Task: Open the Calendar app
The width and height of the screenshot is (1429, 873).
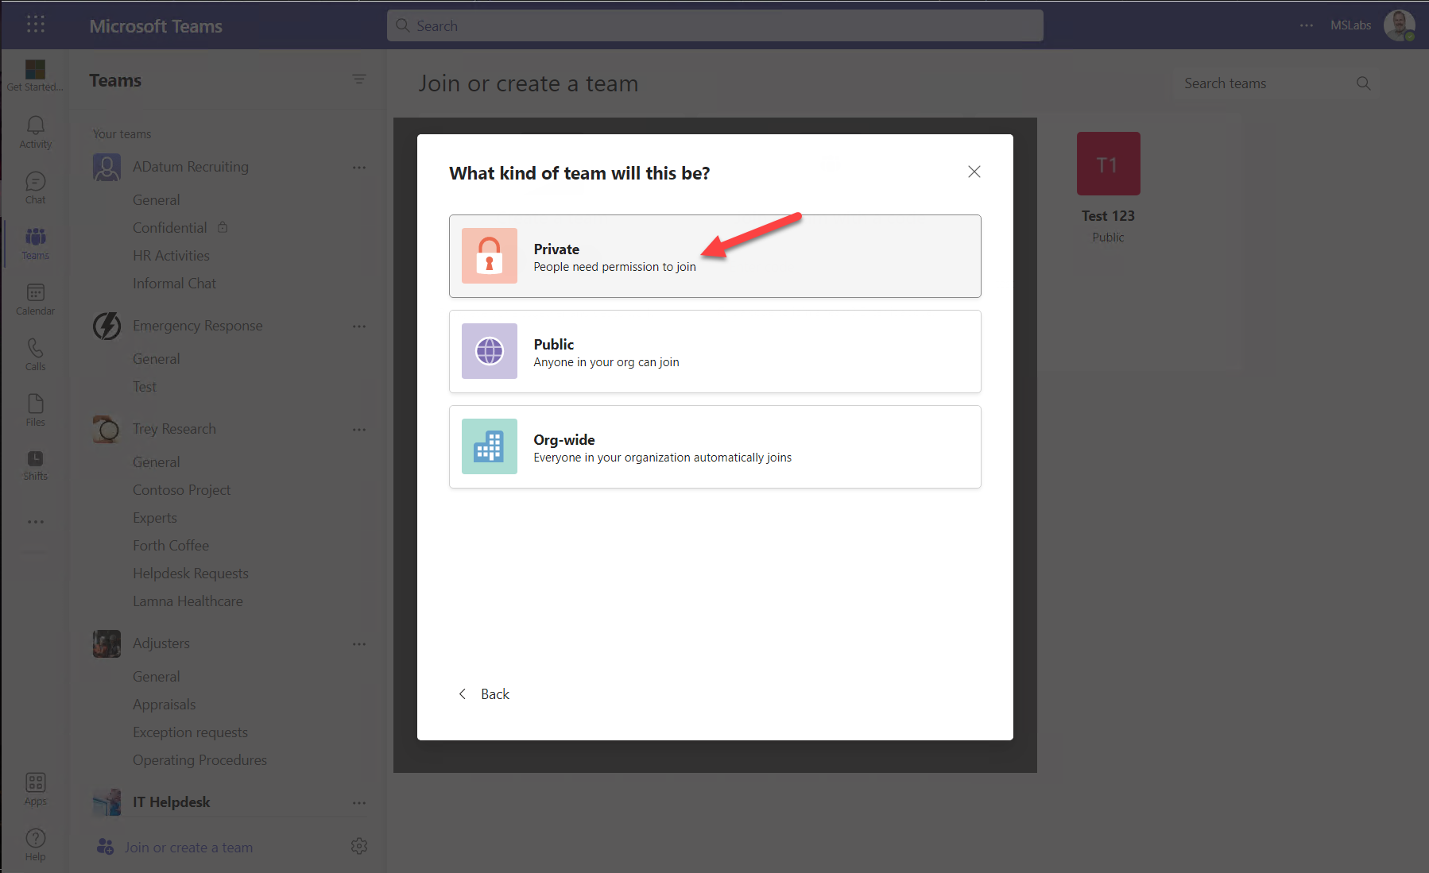Action: [x=35, y=299]
